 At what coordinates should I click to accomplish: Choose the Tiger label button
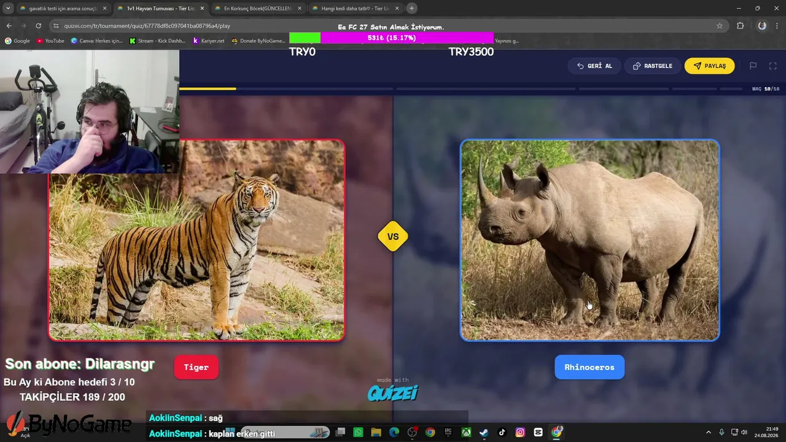pyautogui.click(x=196, y=367)
